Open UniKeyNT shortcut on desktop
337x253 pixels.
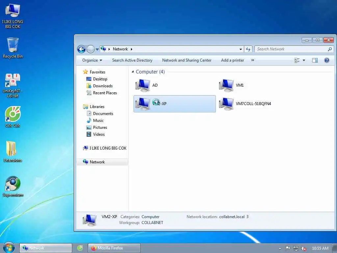pyautogui.click(x=13, y=85)
